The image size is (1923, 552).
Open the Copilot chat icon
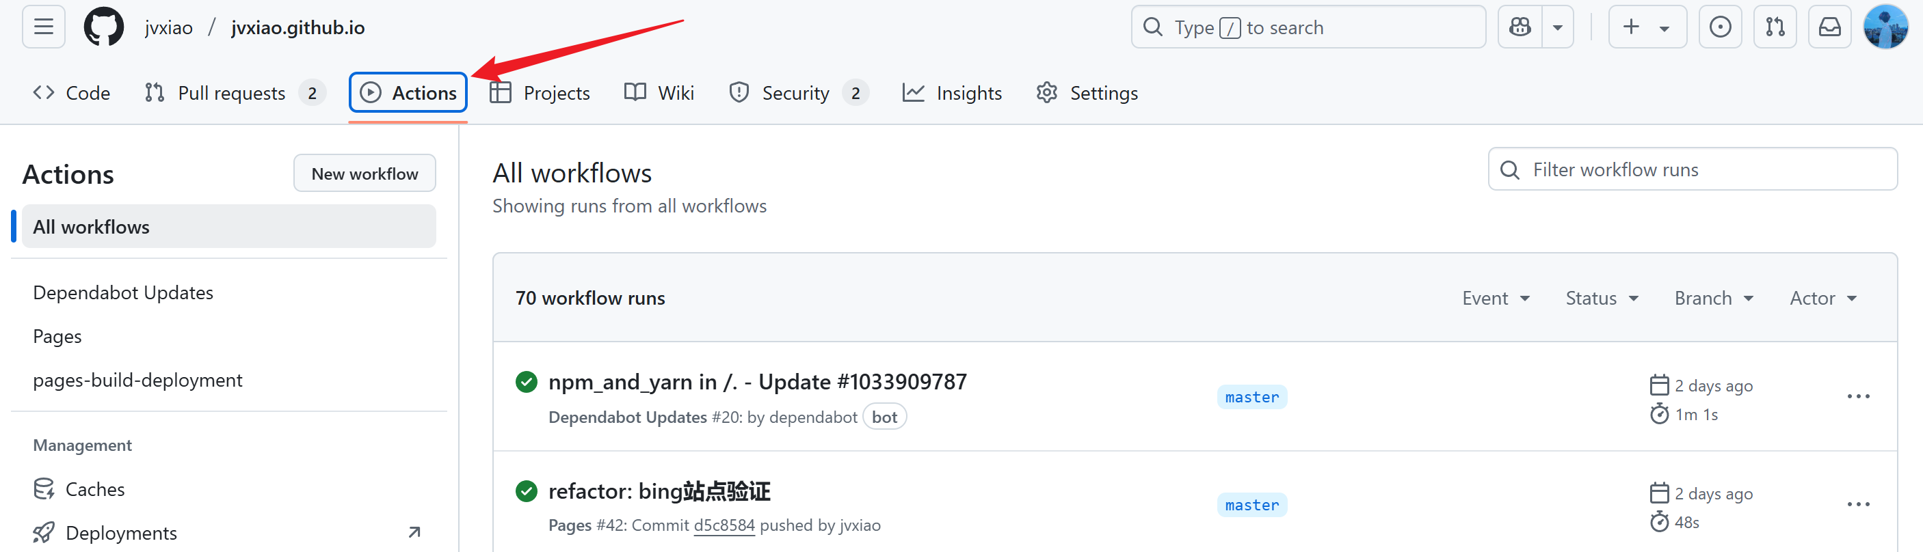pyautogui.click(x=1520, y=27)
